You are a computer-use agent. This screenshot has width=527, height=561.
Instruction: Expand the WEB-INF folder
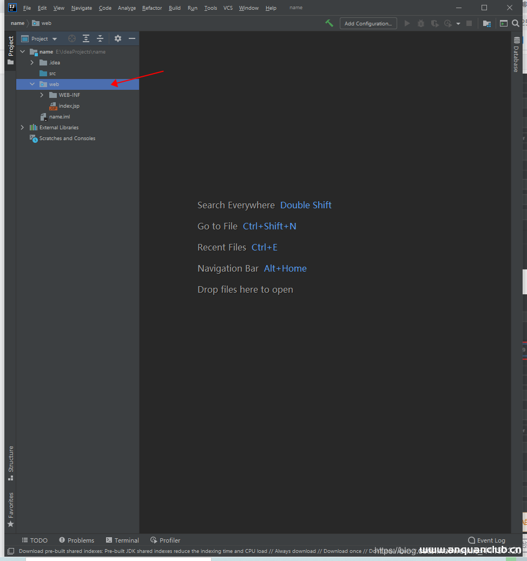(42, 95)
